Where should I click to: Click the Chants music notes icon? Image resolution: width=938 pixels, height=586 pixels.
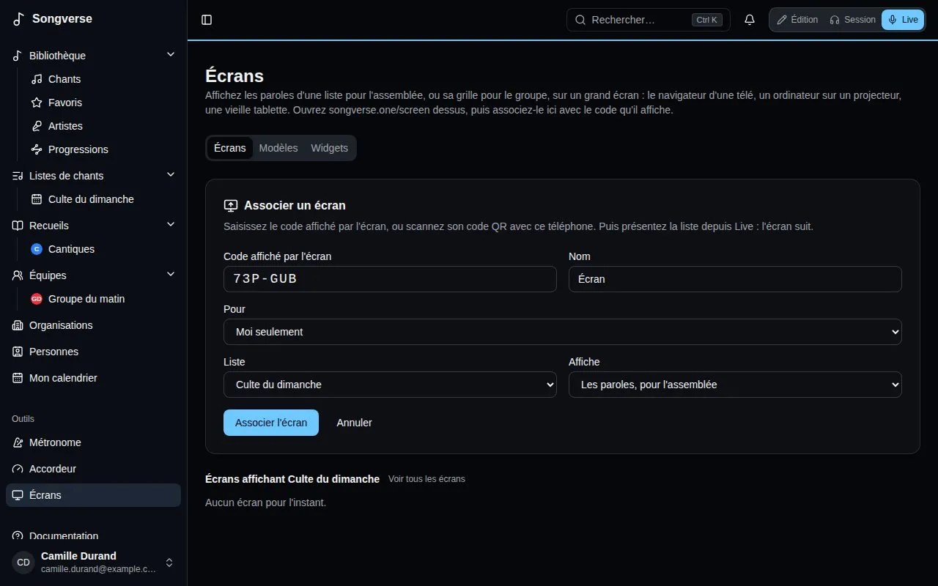pos(37,79)
